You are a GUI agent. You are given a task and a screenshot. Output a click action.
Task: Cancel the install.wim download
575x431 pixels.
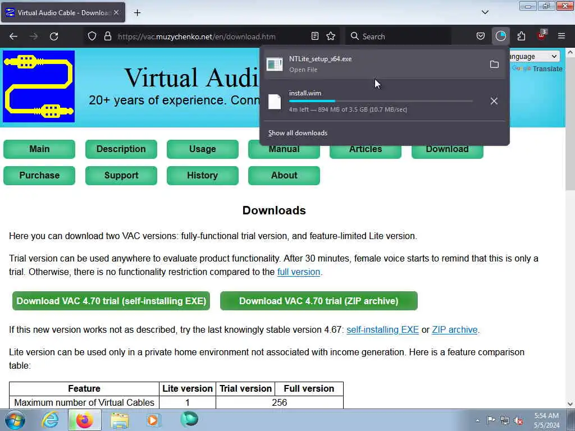coord(494,101)
